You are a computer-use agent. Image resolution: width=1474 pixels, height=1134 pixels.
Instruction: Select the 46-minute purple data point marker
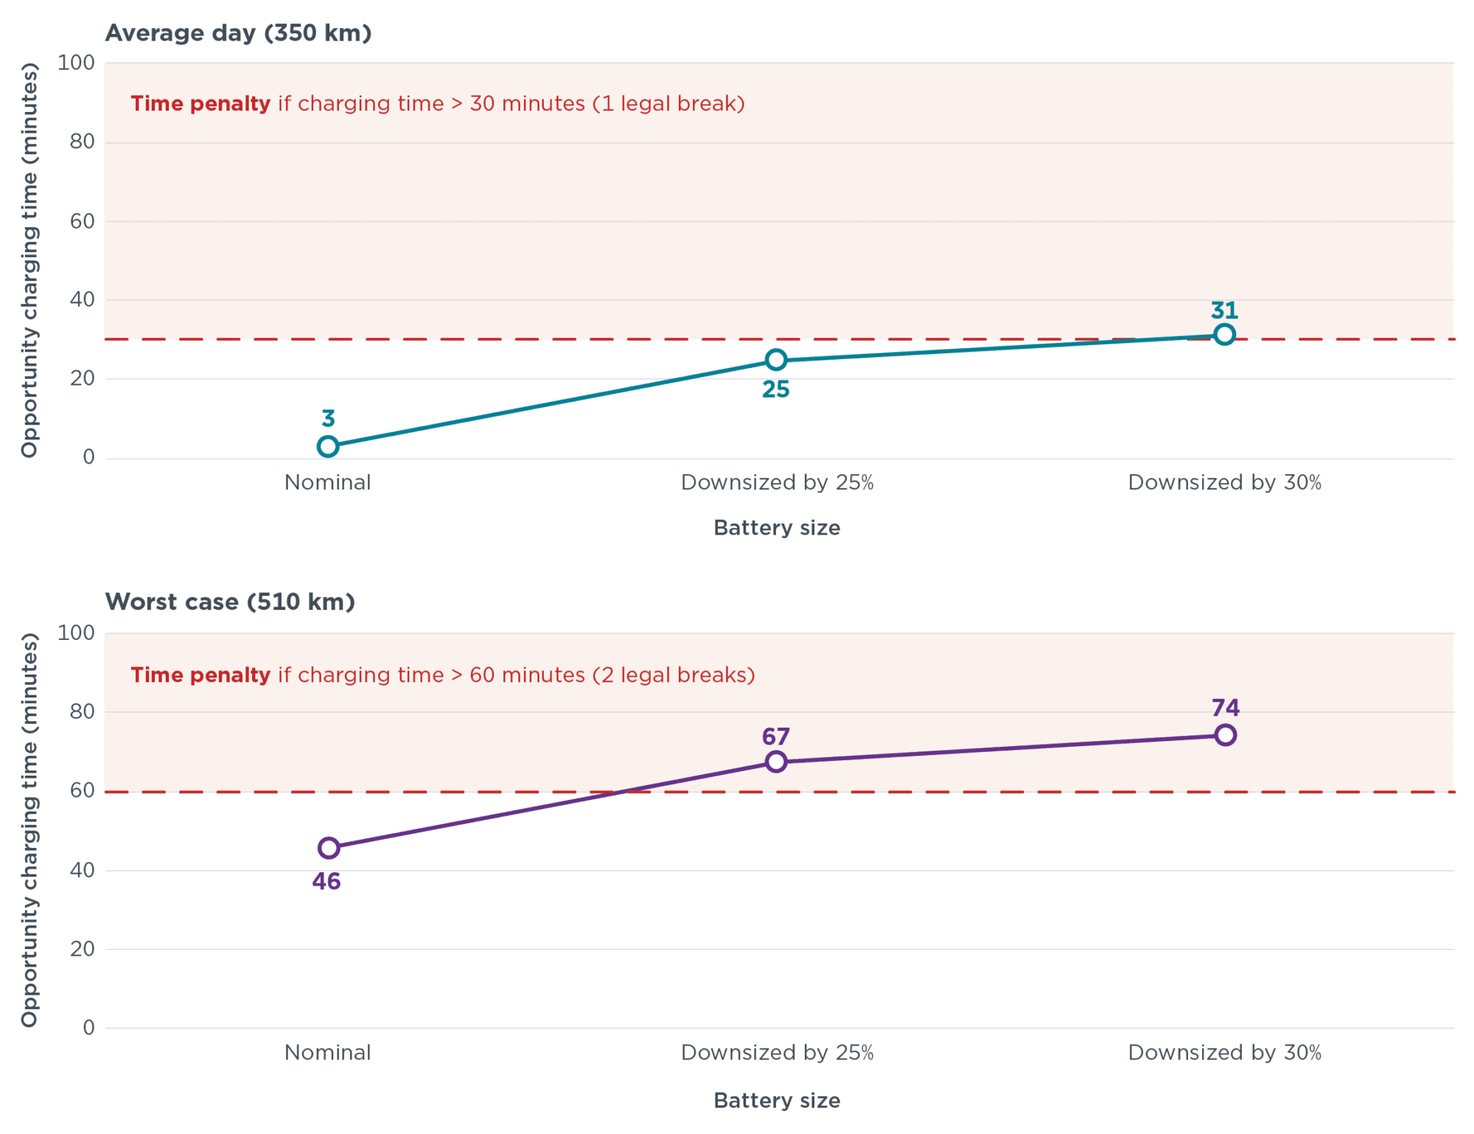coord(329,848)
